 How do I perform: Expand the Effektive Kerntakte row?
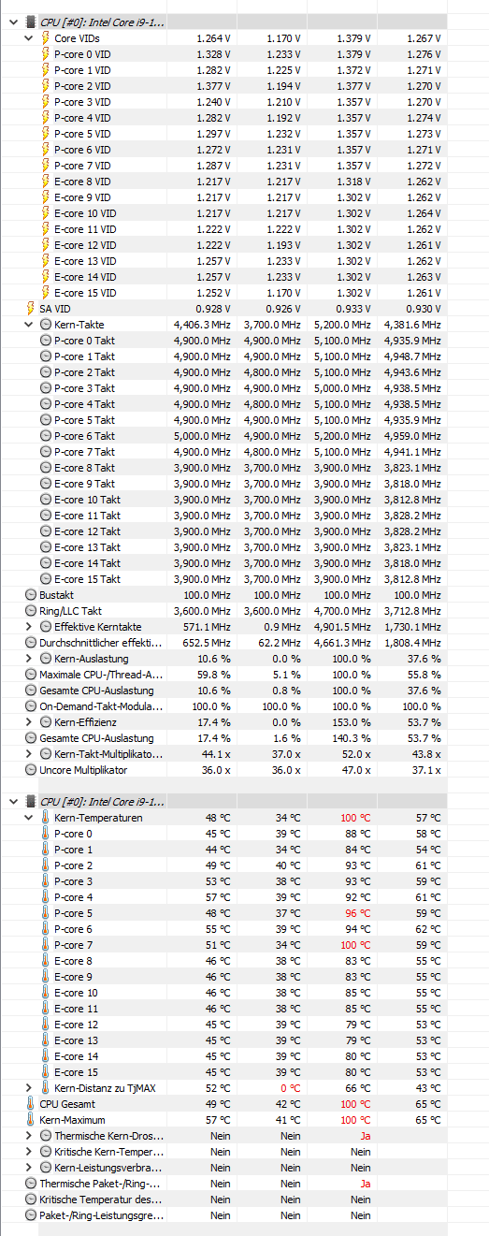point(30,626)
